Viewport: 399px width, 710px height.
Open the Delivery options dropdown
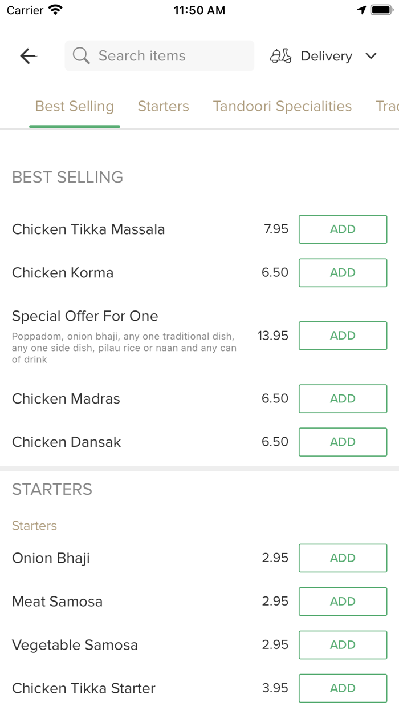point(326,55)
